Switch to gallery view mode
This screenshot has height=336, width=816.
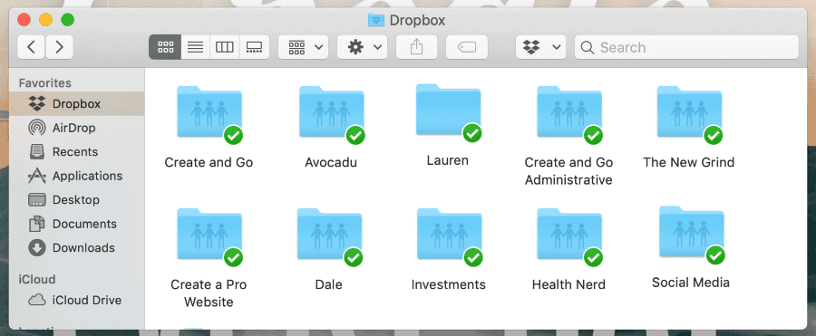pyautogui.click(x=255, y=47)
